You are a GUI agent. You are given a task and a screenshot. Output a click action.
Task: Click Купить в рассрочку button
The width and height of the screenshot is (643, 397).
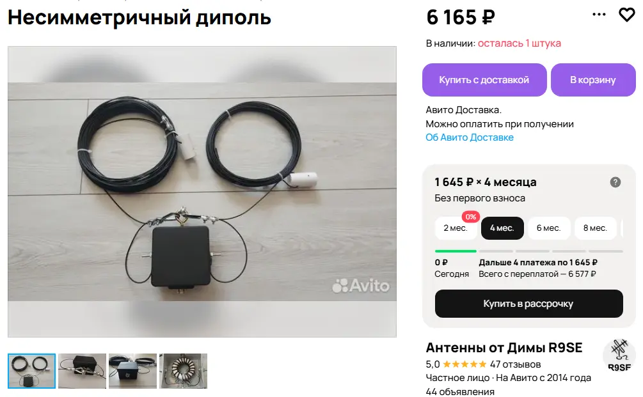[x=528, y=304]
